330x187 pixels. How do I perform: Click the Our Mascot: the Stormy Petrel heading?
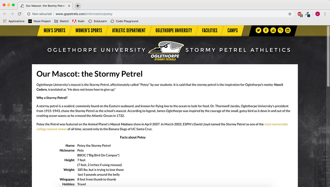[90, 74]
